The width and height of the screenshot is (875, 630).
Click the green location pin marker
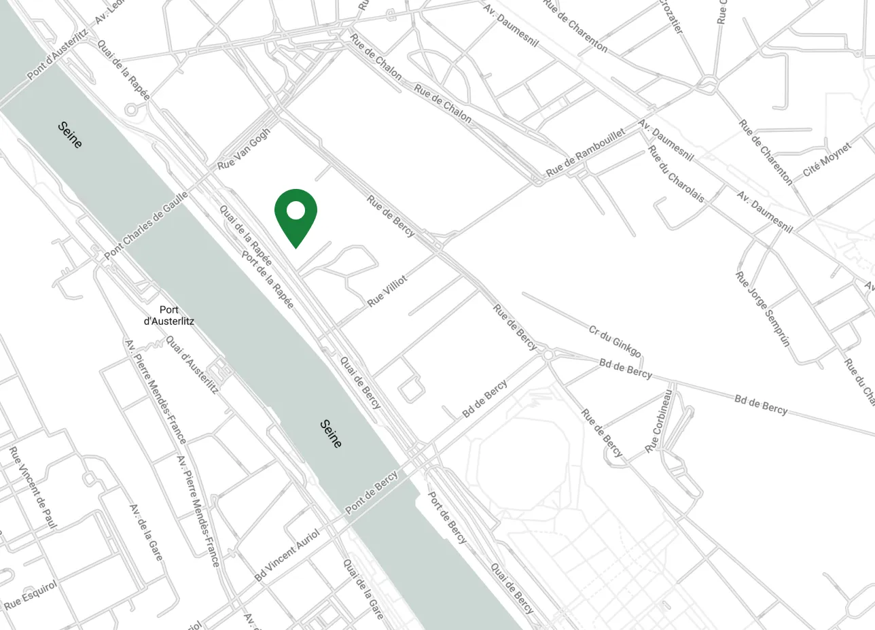coord(296,218)
